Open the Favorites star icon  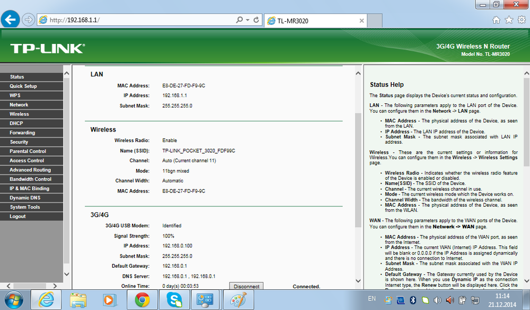pos(508,20)
